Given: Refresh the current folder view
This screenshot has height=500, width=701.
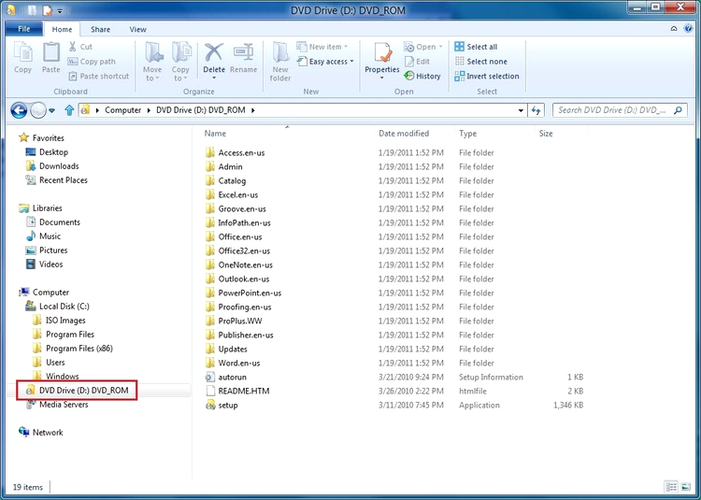Looking at the screenshot, I should tap(536, 110).
